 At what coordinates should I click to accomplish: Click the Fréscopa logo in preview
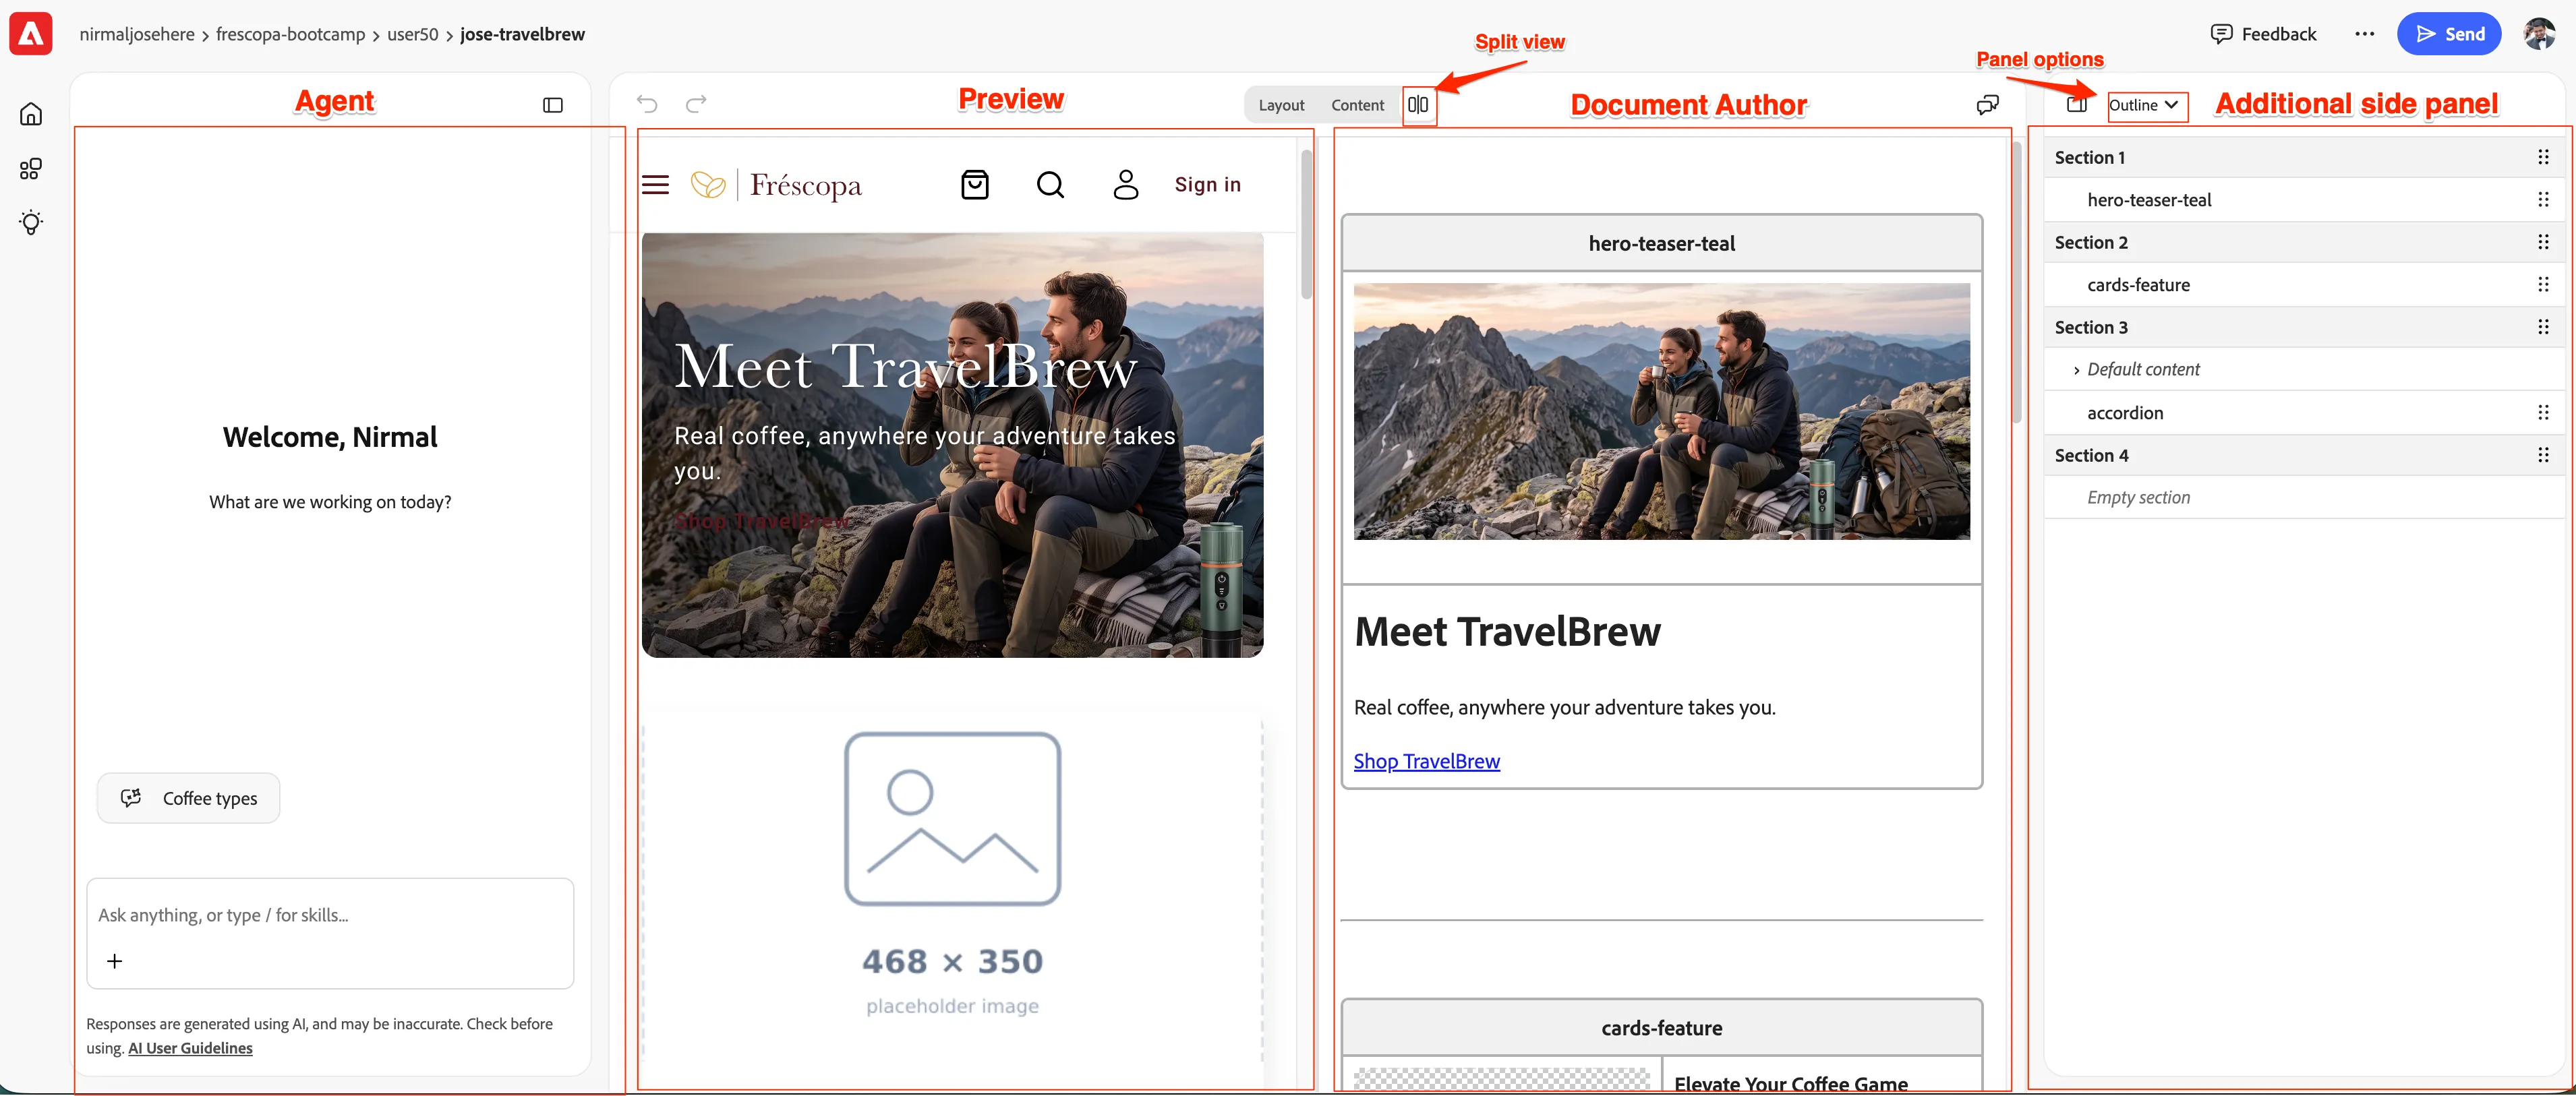pyautogui.click(x=776, y=185)
